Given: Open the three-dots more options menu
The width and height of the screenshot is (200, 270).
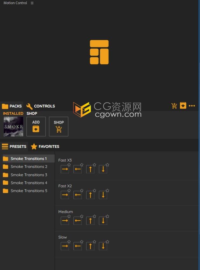Looking at the screenshot, I should pyautogui.click(x=192, y=106).
